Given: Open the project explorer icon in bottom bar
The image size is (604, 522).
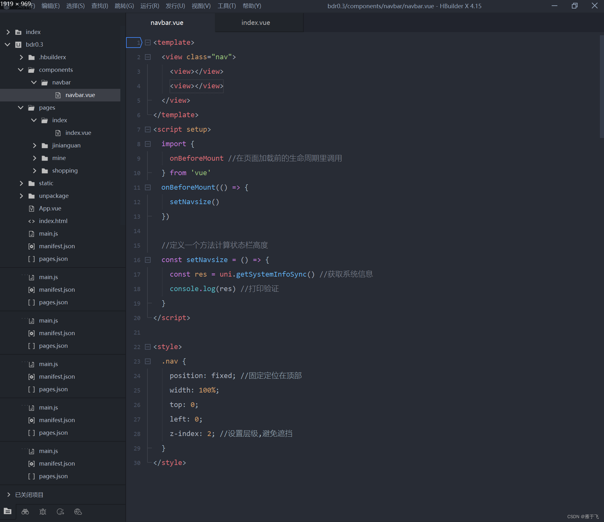Looking at the screenshot, I should [8, 511].
